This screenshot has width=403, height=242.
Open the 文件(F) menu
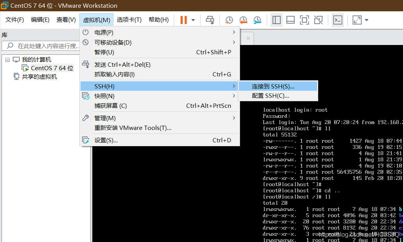pos(15,20)
